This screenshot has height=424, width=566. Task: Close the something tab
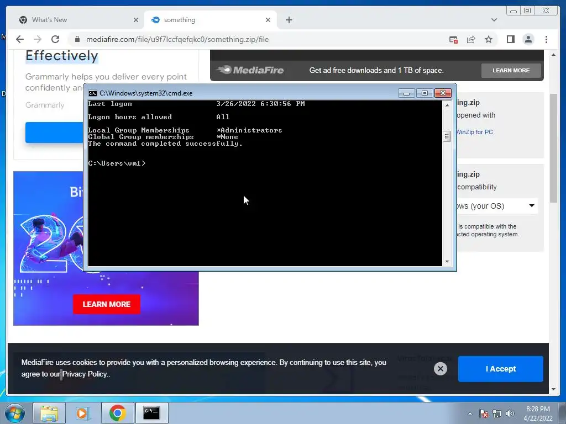268,20
